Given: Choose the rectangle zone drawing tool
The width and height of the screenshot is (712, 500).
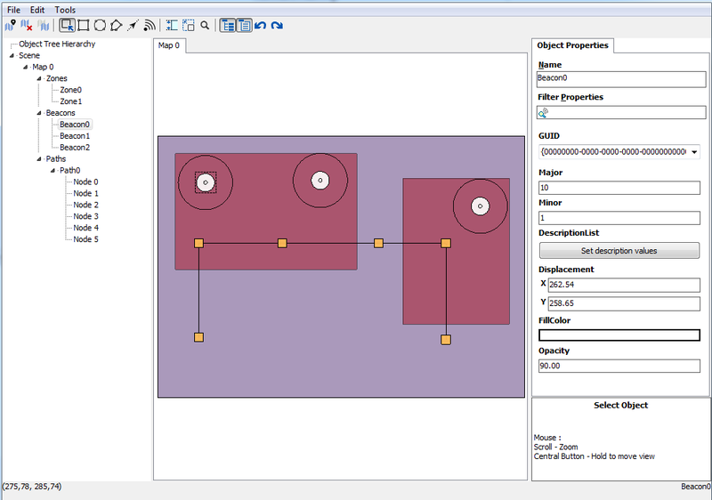Looking at the screenshot, I should pos(84,26).
